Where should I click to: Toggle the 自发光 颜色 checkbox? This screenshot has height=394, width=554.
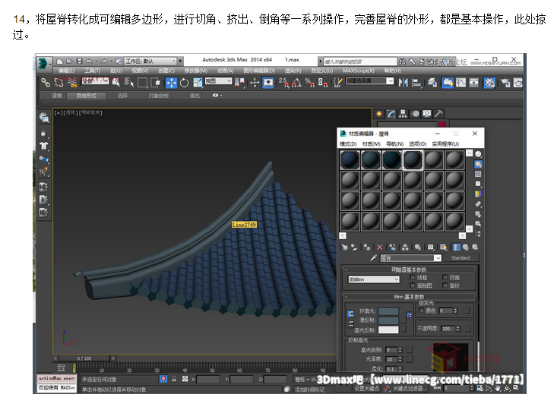point(421,310)
